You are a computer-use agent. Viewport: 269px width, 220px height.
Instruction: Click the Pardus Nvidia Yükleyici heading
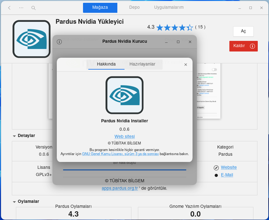90,22
